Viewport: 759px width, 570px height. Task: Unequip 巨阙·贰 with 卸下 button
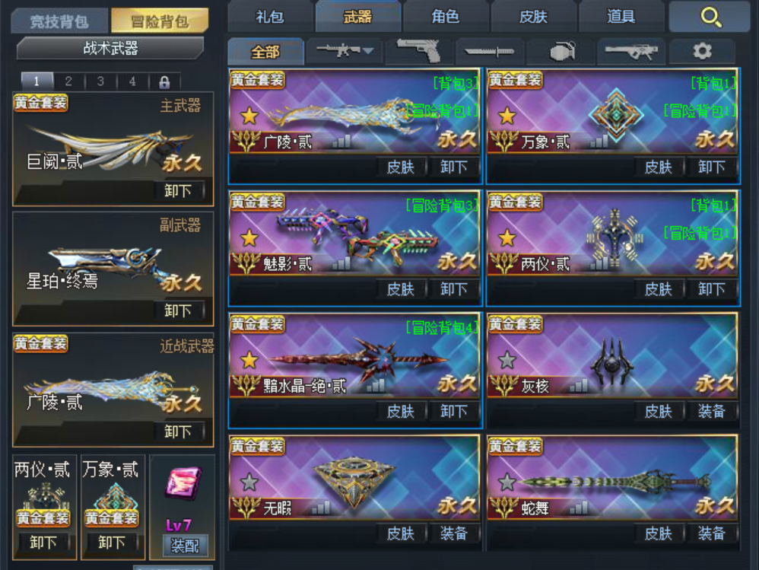point(178,190)
